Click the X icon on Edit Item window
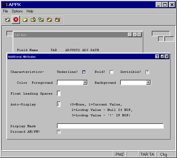This screenshot has width=177, height=158. [x=140, y=35]
